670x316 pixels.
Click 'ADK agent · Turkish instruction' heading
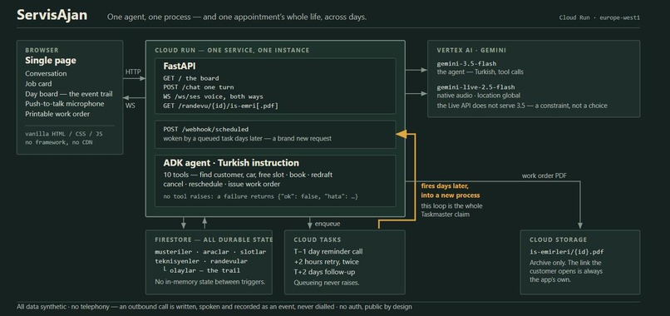(231, 163)
